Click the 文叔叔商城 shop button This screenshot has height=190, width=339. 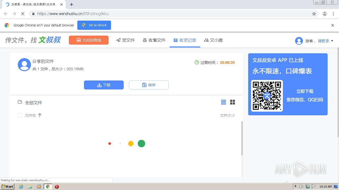point(89,40)
